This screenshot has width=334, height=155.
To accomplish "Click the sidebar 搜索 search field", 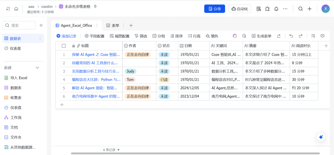I will coord(19,25).
